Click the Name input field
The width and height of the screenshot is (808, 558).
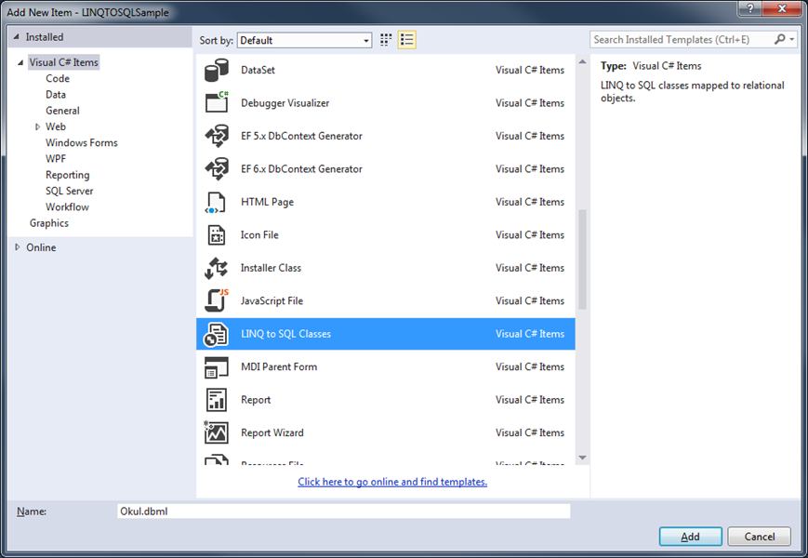[x=344, y=511]
